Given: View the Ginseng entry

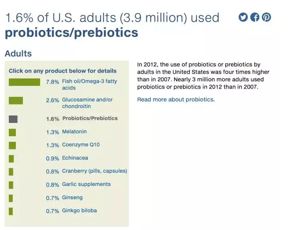Looking at the screenshot, I should 72,197.
